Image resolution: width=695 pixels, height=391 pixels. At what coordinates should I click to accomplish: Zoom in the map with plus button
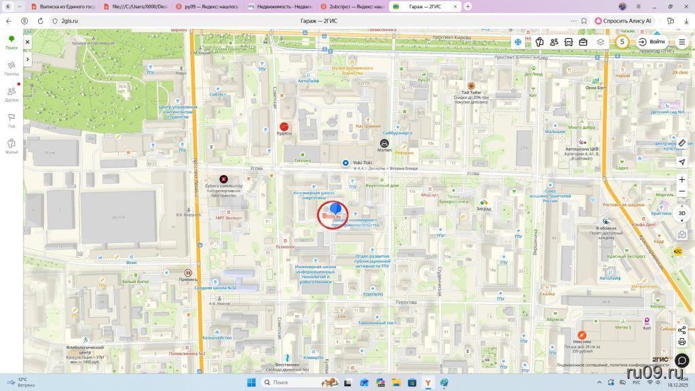[x=682, y=180]
